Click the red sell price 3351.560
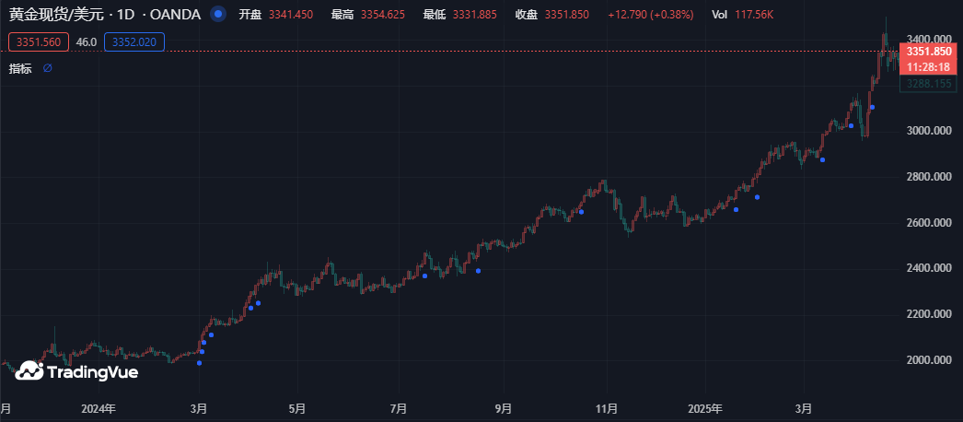The image size is (963, 422). tap(38, 41)
